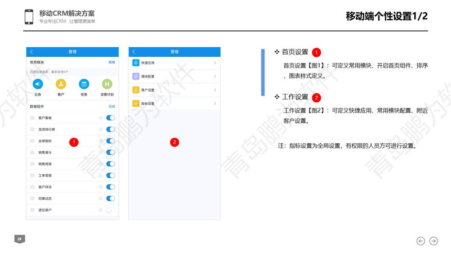Toggle the 工单简报 switch

tap(110, 175)
